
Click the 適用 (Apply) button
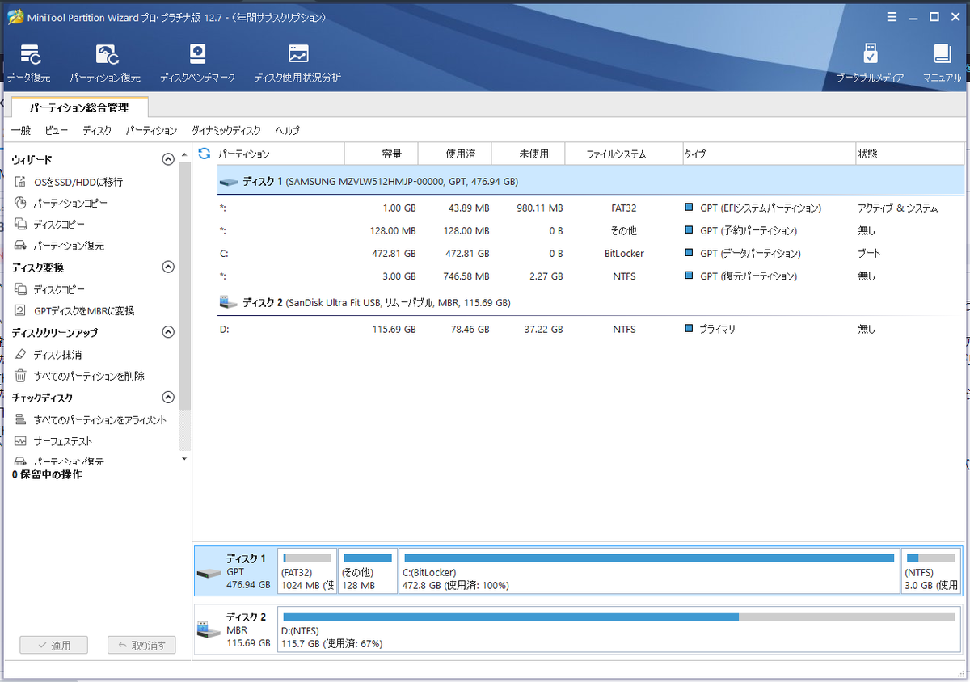coord(54,645)
